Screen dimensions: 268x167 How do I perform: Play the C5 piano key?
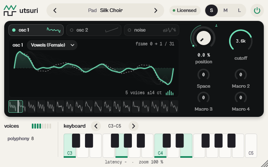point(251,146)
